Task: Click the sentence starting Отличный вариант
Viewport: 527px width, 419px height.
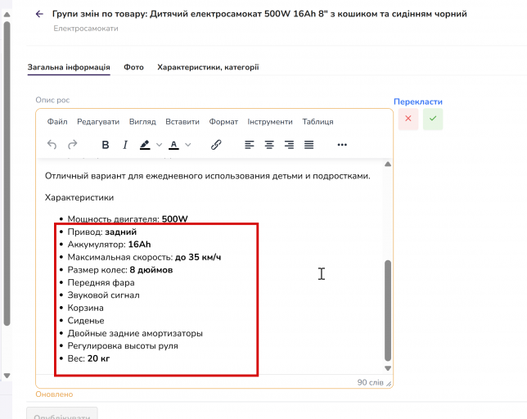Action: point(208,176)
